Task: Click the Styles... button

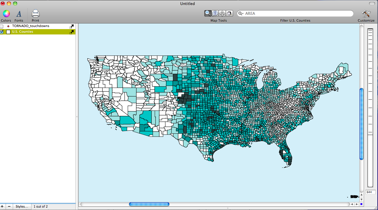Action: (x=22, y=206)
